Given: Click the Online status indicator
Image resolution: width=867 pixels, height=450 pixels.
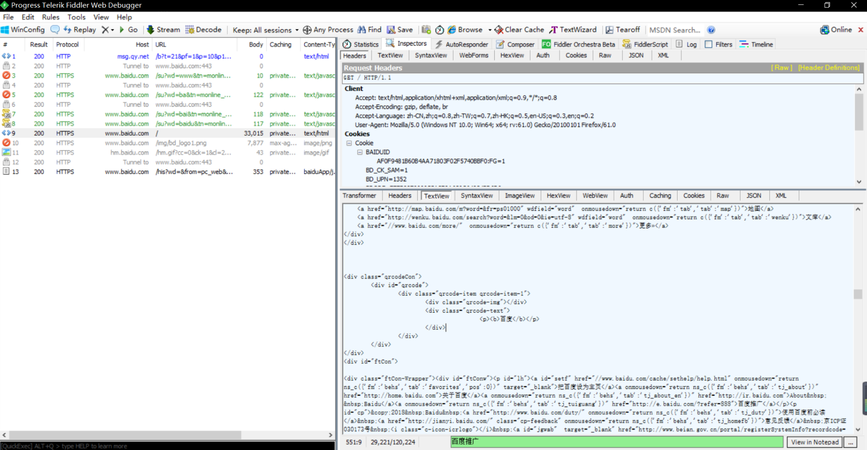Looking at the screenshot, I should point(836,30).
